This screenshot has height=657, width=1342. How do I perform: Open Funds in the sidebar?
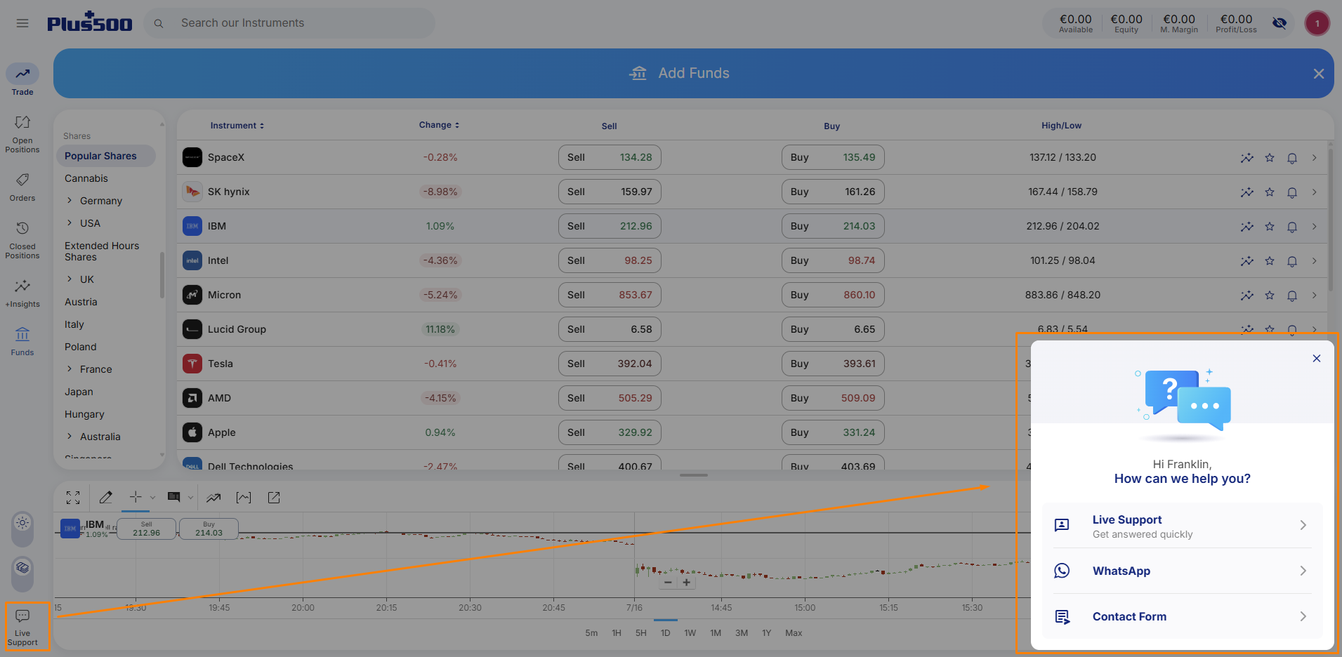click(22, 341)
